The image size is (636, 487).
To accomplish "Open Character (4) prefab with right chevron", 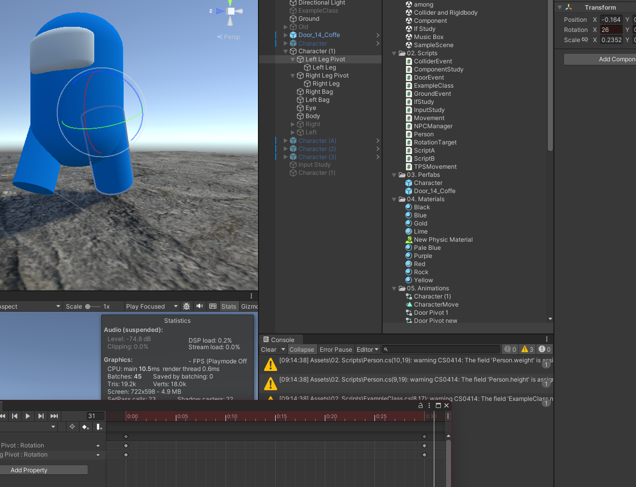I will tap(378, 141).
